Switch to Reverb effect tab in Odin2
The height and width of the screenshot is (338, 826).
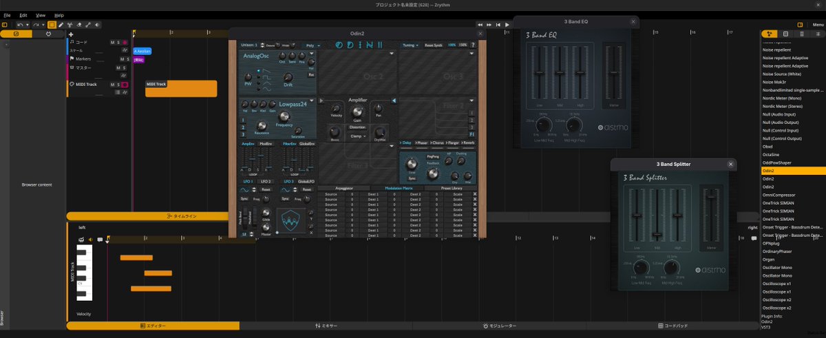(468, 142)
